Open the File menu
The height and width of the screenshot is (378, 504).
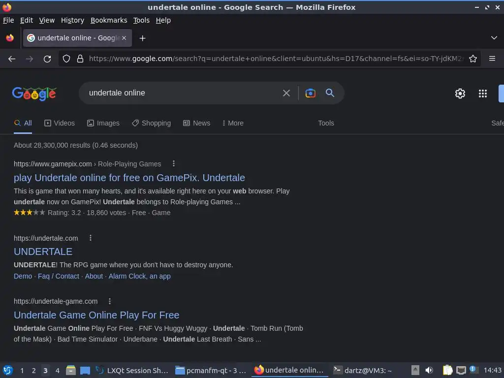point(8,20)
